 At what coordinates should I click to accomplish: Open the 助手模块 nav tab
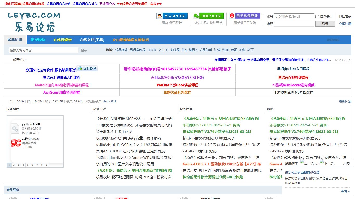pos(38,40)
